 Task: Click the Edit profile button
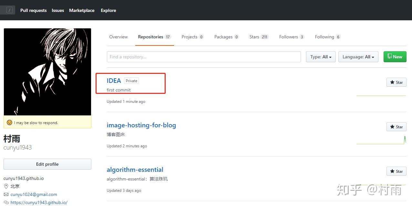point(47,164)
